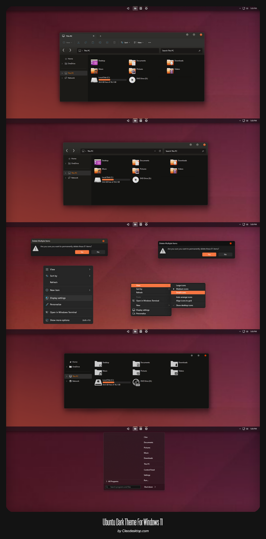Select the This PC tab in Explorer
This screenshot has width=266, height=539.
79,36
